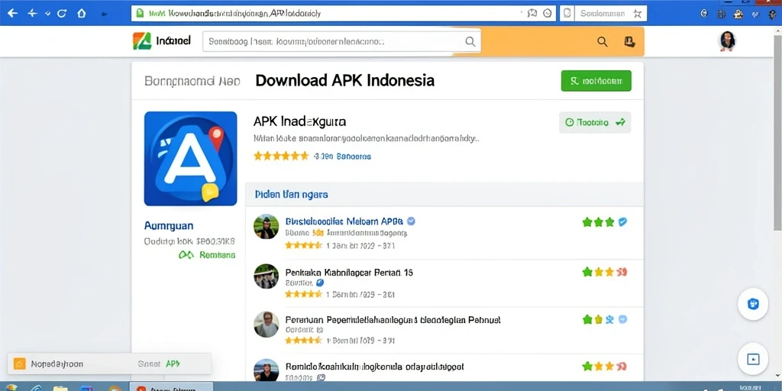
Task: Click the orange icon in the download notification
Action: [x=19, y=364]
